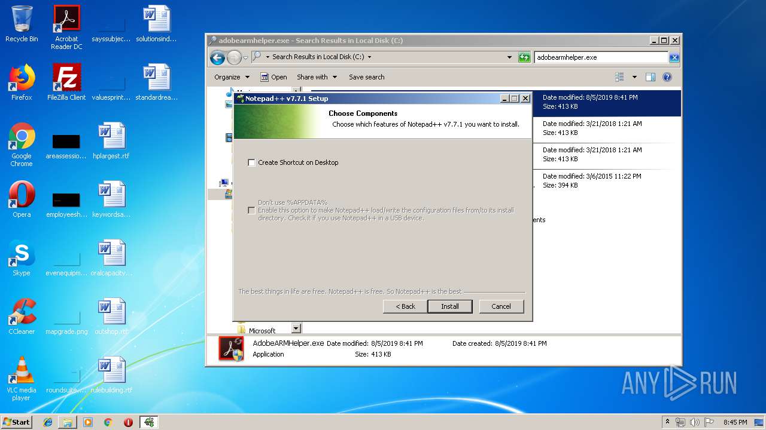Refresh the Explorer search results
This screenshot has width=766, height=430.
coord(524,57)
